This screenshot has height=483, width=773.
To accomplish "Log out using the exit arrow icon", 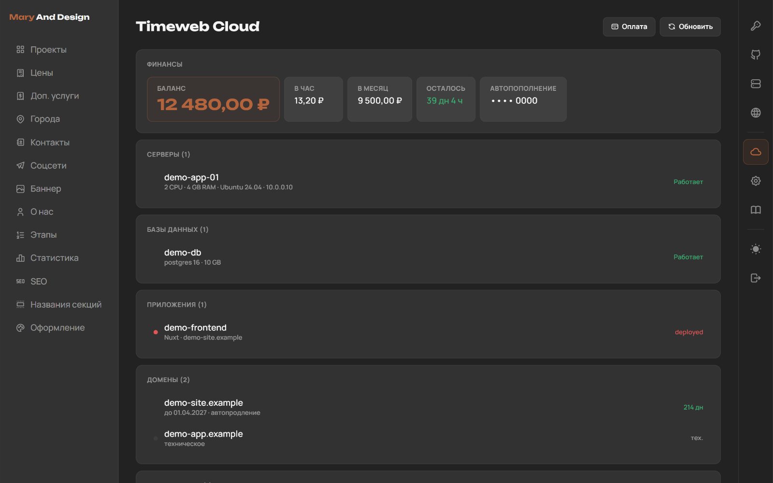I will pyautogui.click(x=756, y=278).
